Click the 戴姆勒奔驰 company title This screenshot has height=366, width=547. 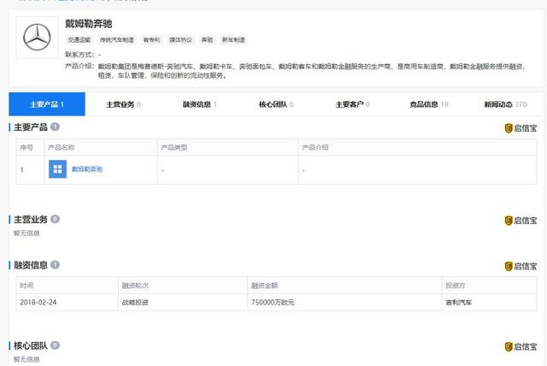click(x=89, y=24)
